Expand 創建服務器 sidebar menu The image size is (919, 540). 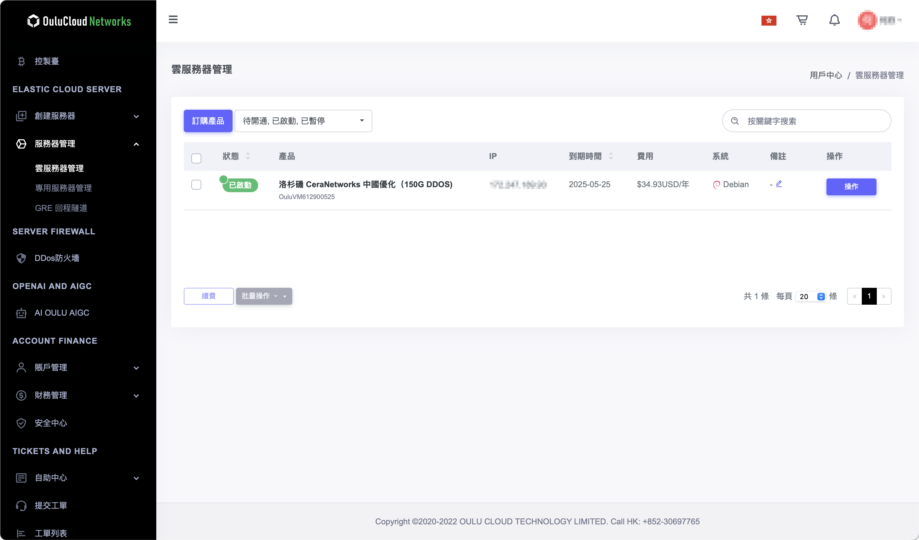77,116
